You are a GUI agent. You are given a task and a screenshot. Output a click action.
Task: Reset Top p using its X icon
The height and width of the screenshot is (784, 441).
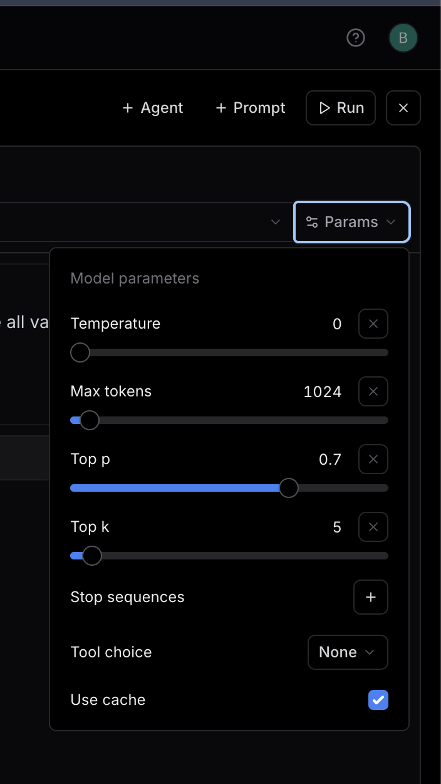[373, 459]
